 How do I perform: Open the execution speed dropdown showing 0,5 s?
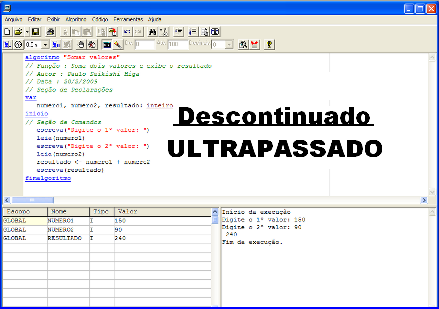coord(44,44)
